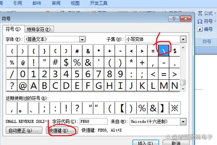
Task: Select the letter D in symbol grid
Action: [66, 85]
